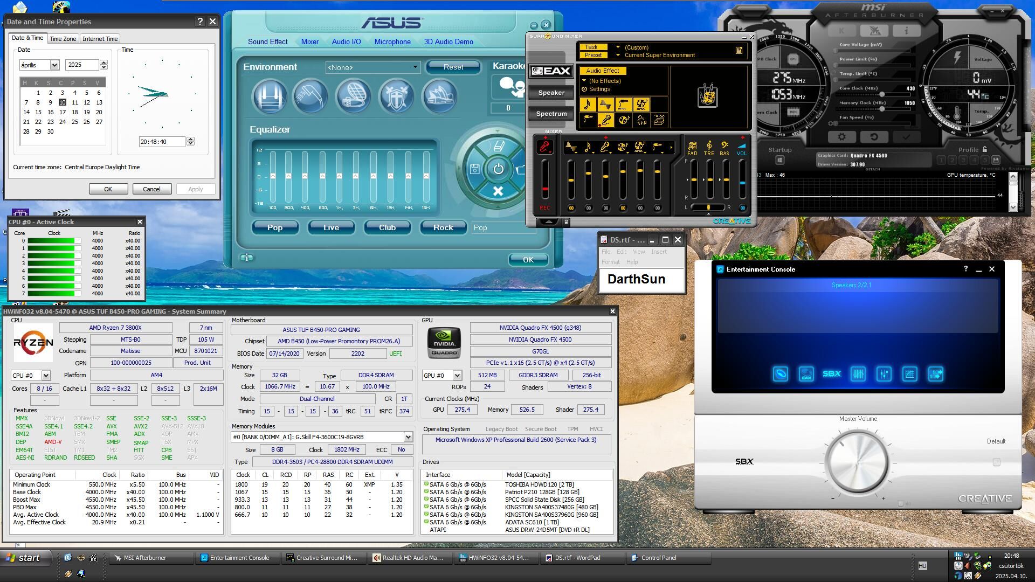Open graph icon in Entertainment Console
1035x582 pixels.
tap(909, 374)
